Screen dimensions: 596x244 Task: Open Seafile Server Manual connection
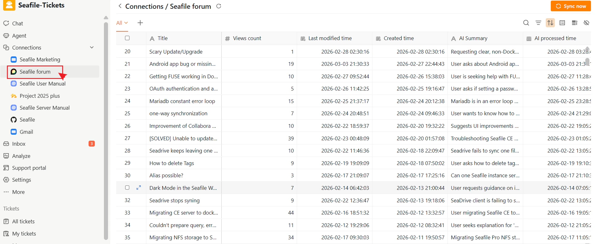pyautogui.click(x=45, y=108)
